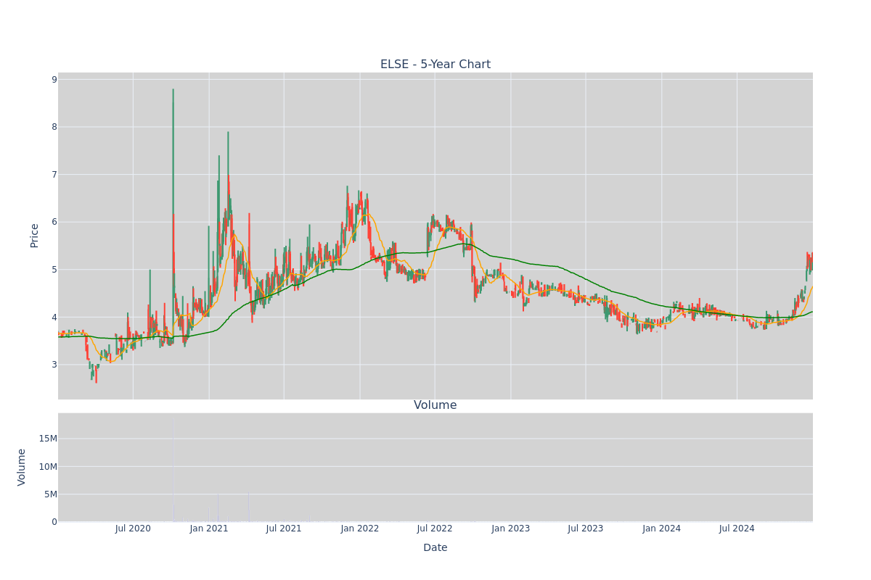Click the 'Jul 2021' date tick

[284, 529]
